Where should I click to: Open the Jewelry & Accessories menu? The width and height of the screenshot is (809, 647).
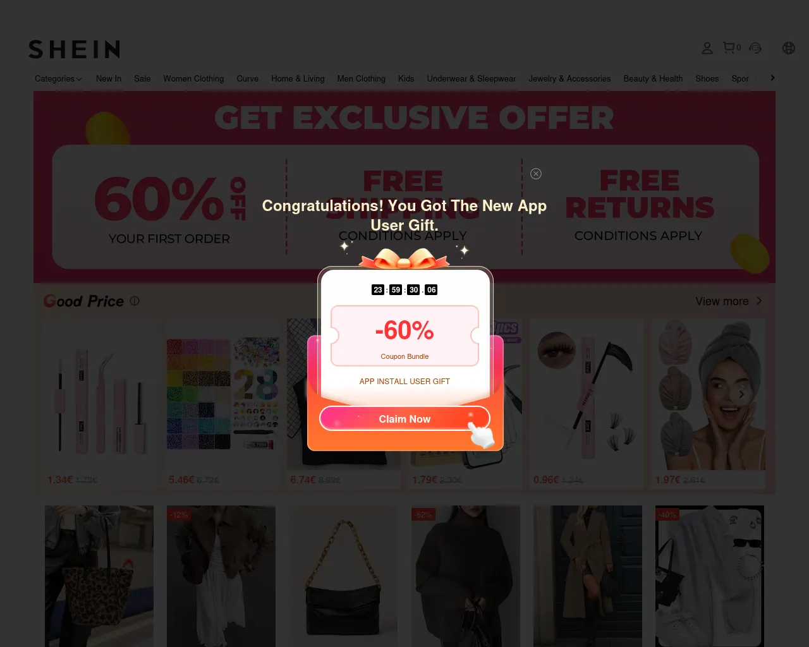[569, 79]
